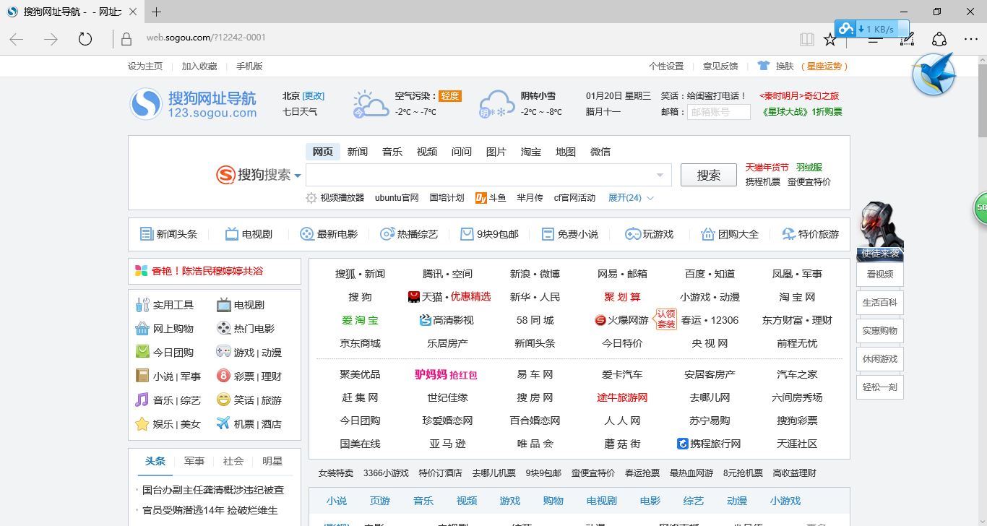Open 携程旅行网 site link

(x=709, y=444)
